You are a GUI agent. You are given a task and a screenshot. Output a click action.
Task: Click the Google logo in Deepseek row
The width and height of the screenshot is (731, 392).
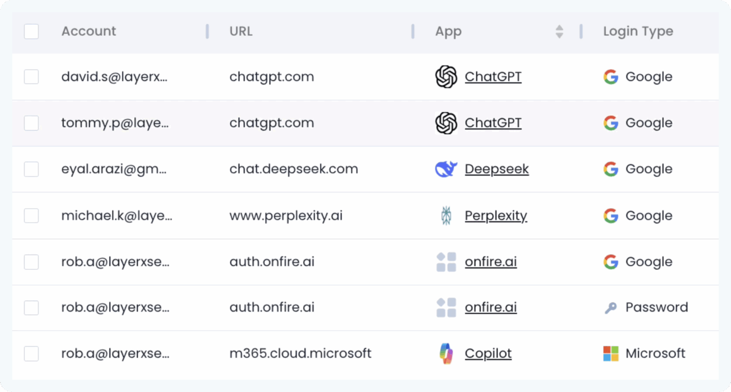coord(611,169)
